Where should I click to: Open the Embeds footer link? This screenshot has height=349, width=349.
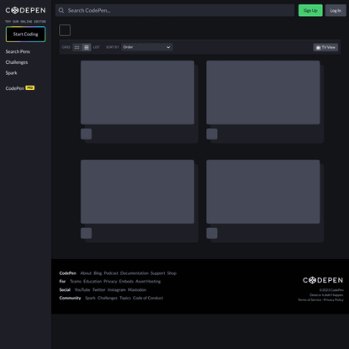click(x=126, y=281)
